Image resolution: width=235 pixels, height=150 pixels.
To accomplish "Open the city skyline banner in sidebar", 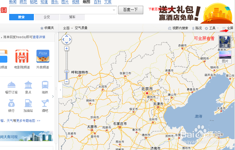I will [26, 136].
